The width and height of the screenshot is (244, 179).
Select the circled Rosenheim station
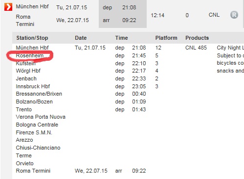pyautogui.click(x=30, y=55)
